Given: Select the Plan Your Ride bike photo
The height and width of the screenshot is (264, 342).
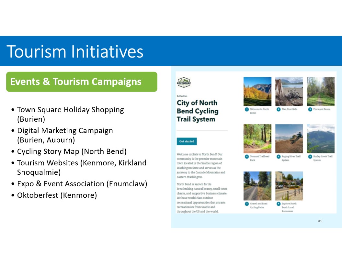Looking at the screenshot, I should point(289,91).
